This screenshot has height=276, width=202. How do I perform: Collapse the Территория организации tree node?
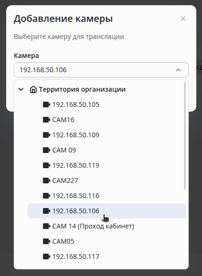[21, 89]
